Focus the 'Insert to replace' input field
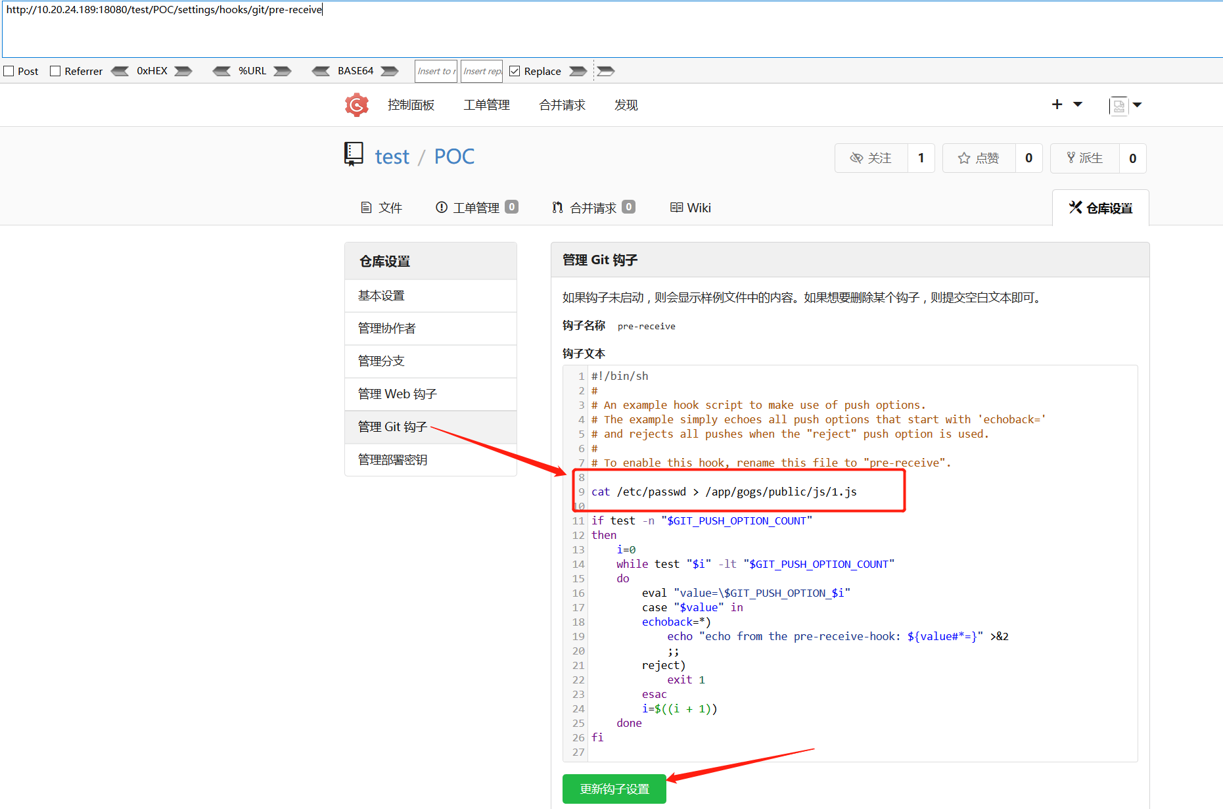The height and width of the screenshot is (809, 1223). [436, 71]
